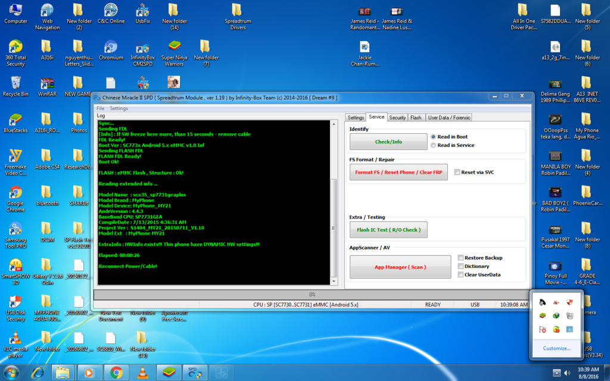Click the log scrollbar up arrow
The height and width of the screenshot is (381, 610).
(334, 124)
